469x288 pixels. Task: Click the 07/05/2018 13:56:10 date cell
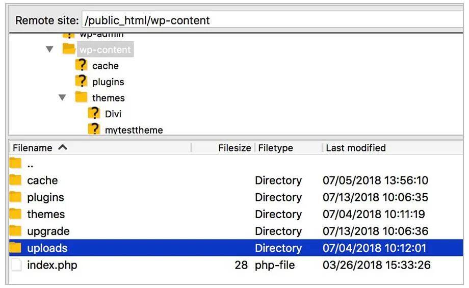pyautogui.click(x=375, y=180)
